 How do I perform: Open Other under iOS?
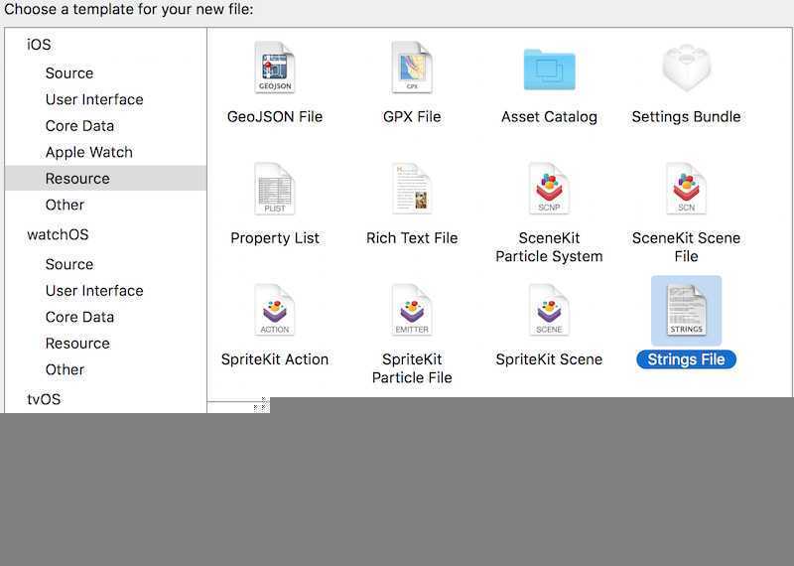click(x=65, y=205)
